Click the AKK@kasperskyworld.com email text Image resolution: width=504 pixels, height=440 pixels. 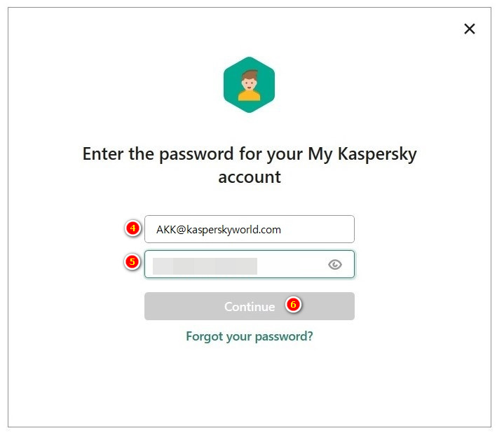218,229
